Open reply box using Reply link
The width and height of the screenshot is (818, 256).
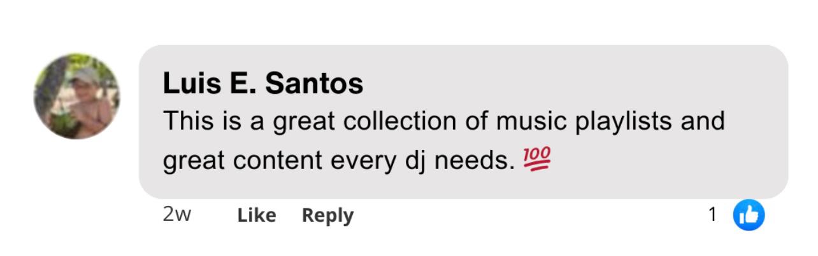(327, 215)
